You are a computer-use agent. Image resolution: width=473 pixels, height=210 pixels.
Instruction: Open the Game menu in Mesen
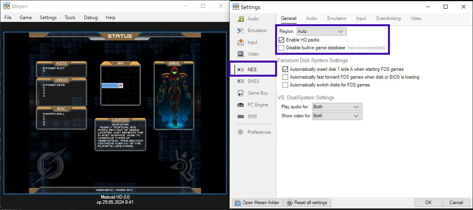pos(26,18)
